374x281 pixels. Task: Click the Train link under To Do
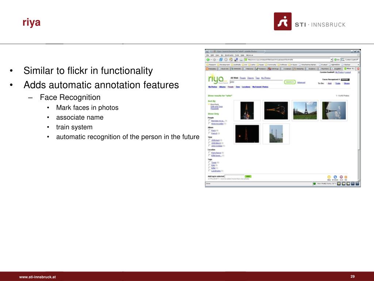point(338,83)
